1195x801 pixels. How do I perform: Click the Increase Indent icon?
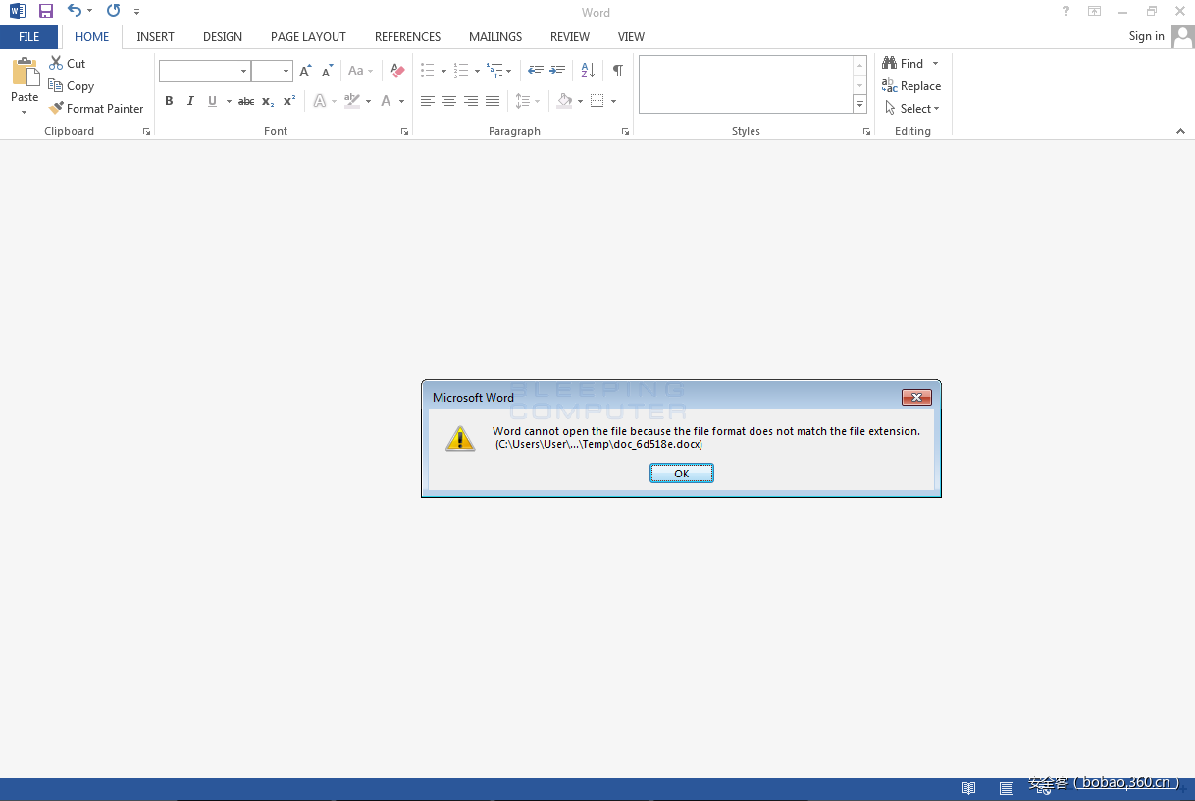coord(557,71)
